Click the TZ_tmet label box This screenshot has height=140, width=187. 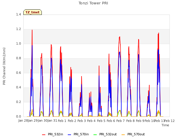[x=32, y=12]
